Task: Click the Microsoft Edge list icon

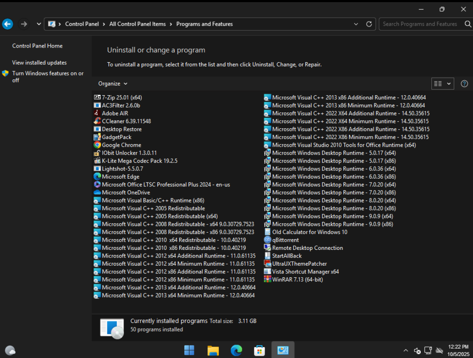Action: tap(97, 176)
